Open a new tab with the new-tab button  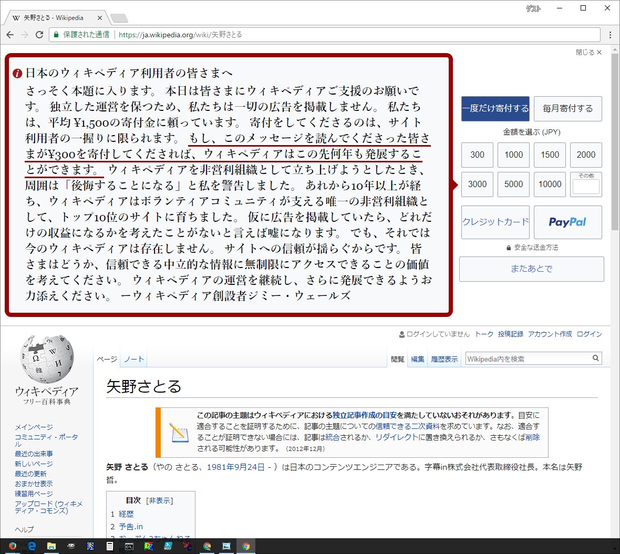(x=119, y=18)
